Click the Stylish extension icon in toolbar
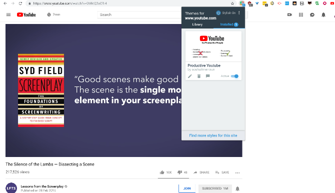Screen dimensions: 335x193 [242, 3]
